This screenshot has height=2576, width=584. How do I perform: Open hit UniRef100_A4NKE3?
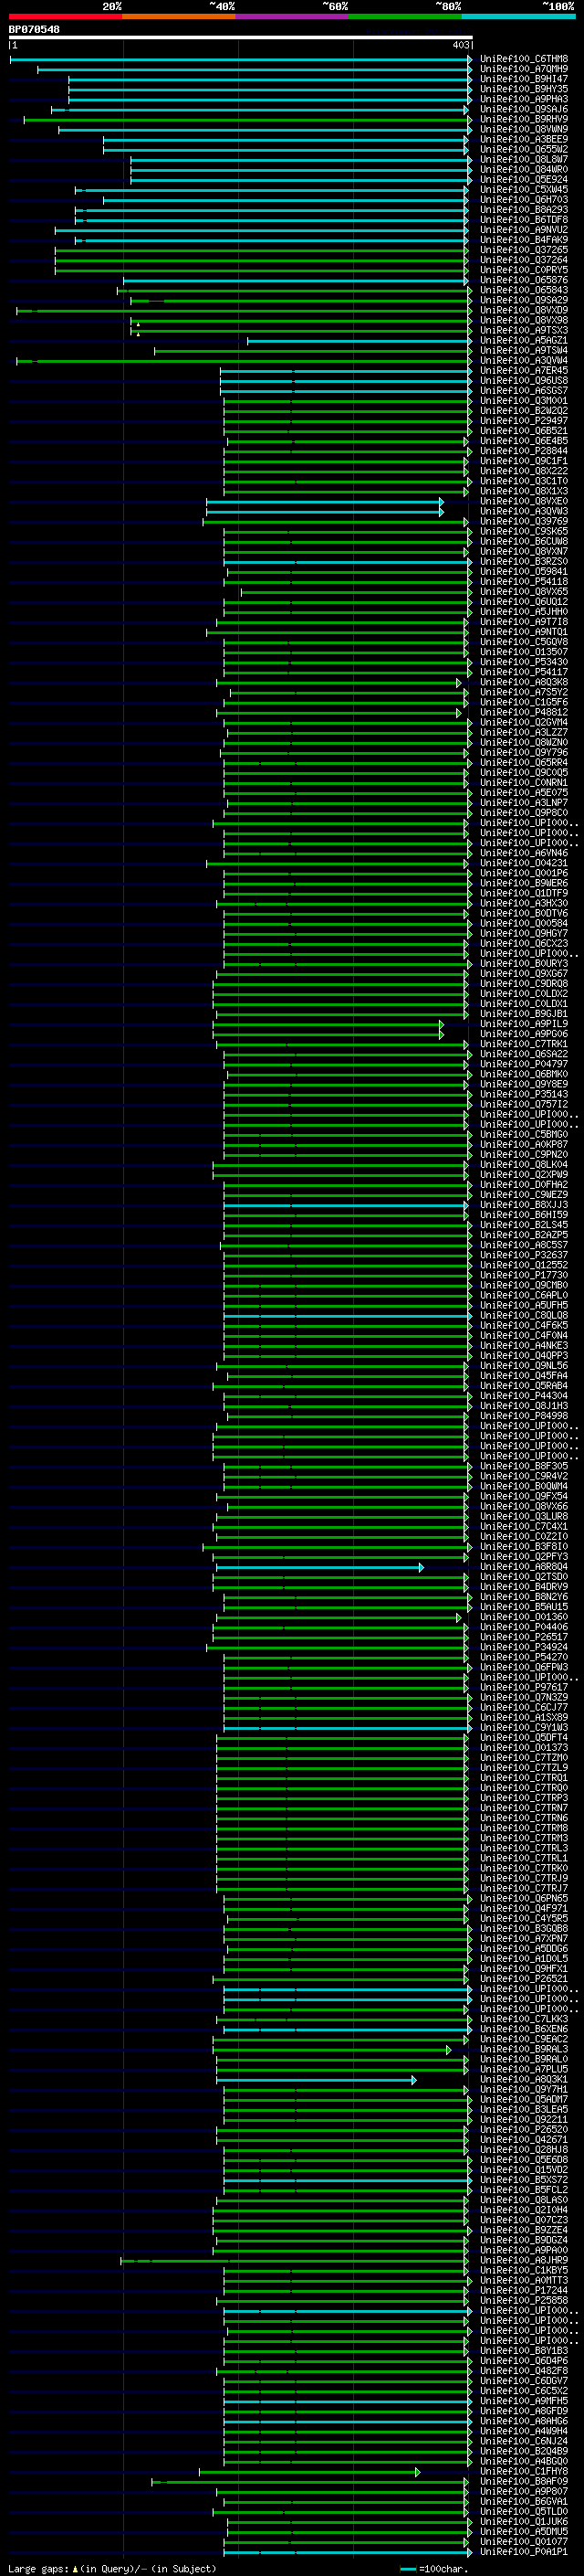[x=524, y=1345]
